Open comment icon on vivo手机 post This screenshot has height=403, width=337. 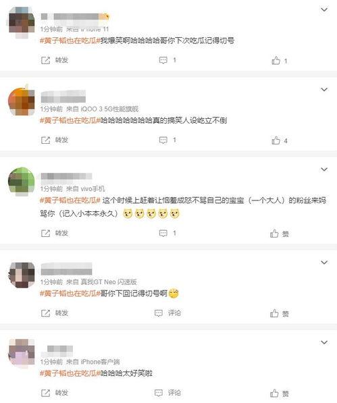[163, 233]
